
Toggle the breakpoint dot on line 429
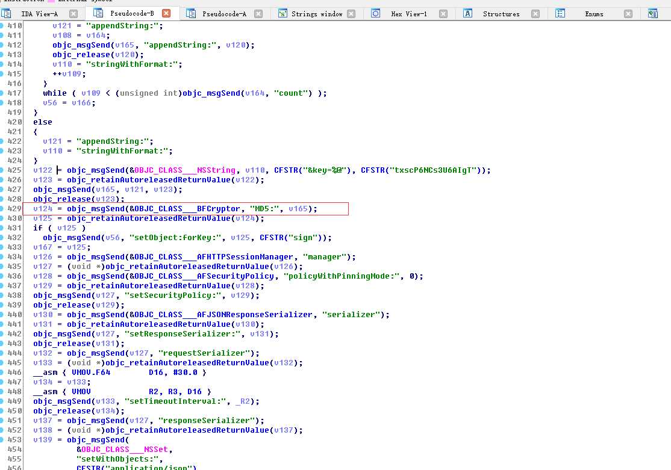2,209
